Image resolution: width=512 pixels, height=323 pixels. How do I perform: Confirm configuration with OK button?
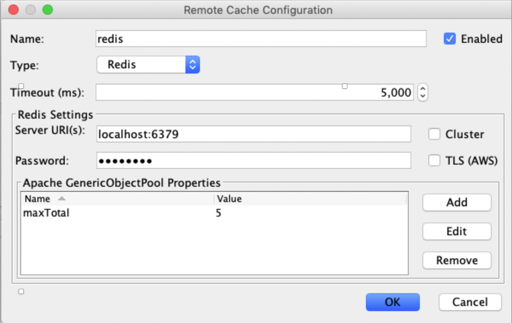(x=392, y=302)
